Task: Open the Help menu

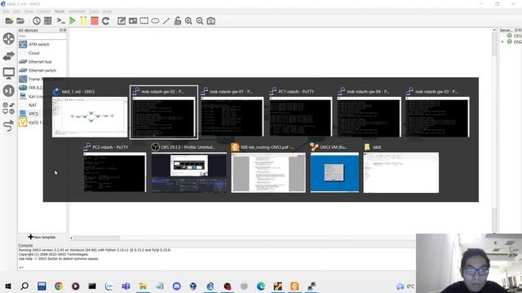Action: [x=107, y=11]
